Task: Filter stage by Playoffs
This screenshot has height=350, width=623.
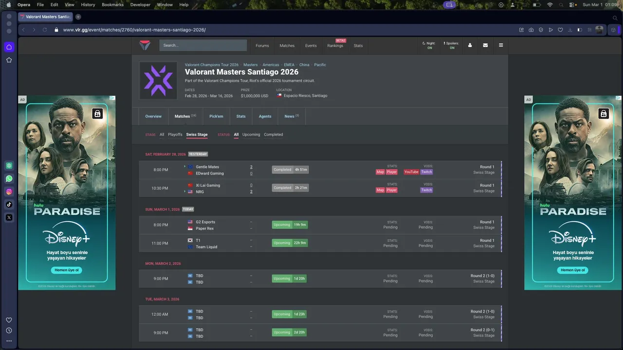Action: pyautogui.click(x=175, y=135)
